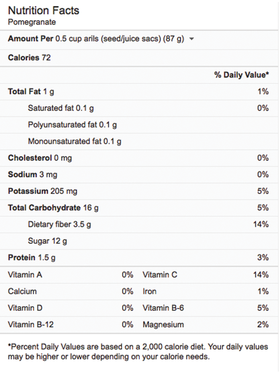Click the Vitamin C label
Screen dimensions: 280x385
[x=160, y=275]
